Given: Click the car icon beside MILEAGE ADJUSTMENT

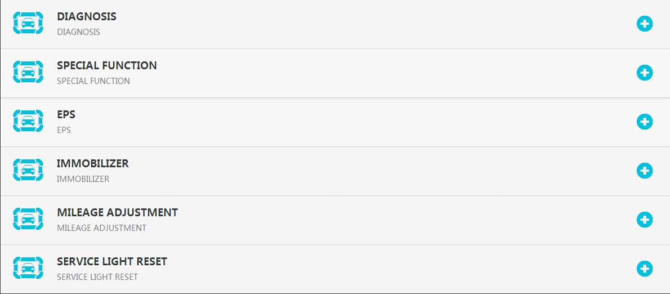Looking at the screenshot, I should (28, 219).
